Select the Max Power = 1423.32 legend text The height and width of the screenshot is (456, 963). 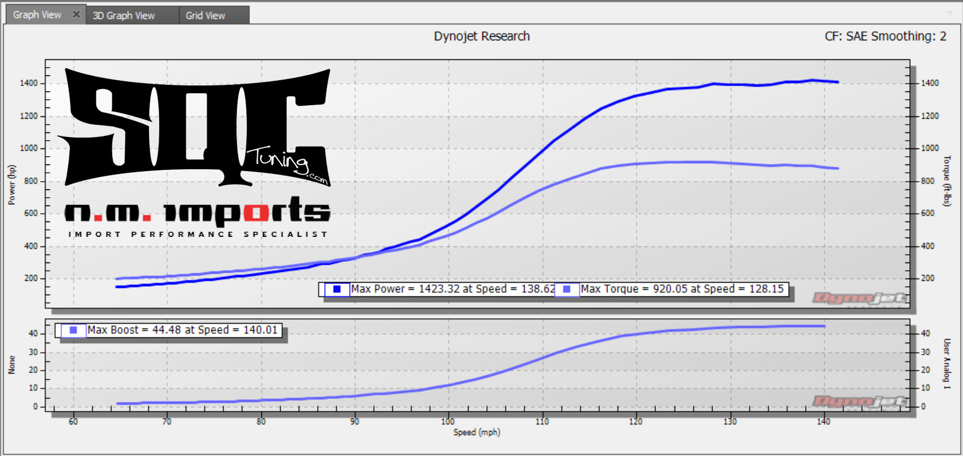pos(453,289)
